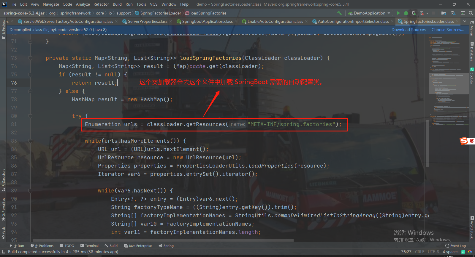Open the Problems tool window button
This screenshot has height=257, width=475.
(42, 246)
